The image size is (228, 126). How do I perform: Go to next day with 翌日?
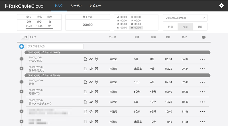click(x=200, y=27)
